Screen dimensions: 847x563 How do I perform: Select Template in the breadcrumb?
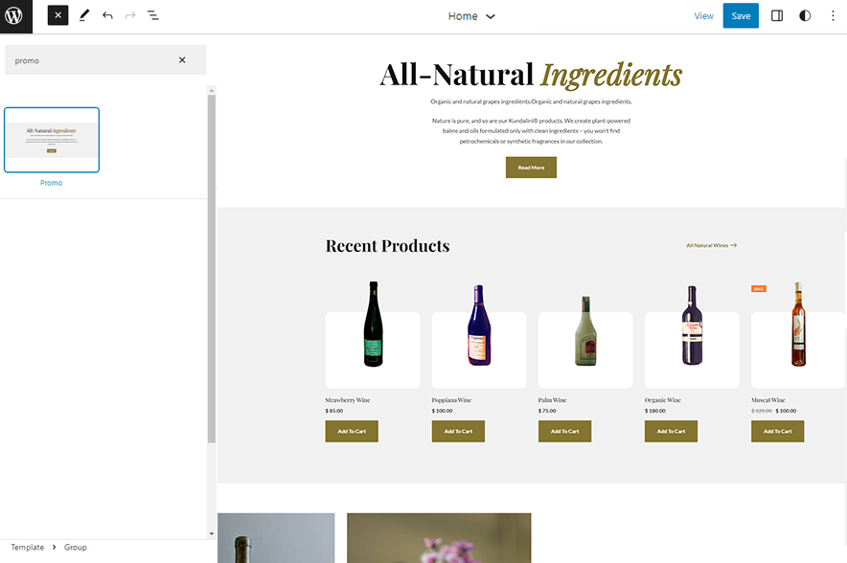28,548
